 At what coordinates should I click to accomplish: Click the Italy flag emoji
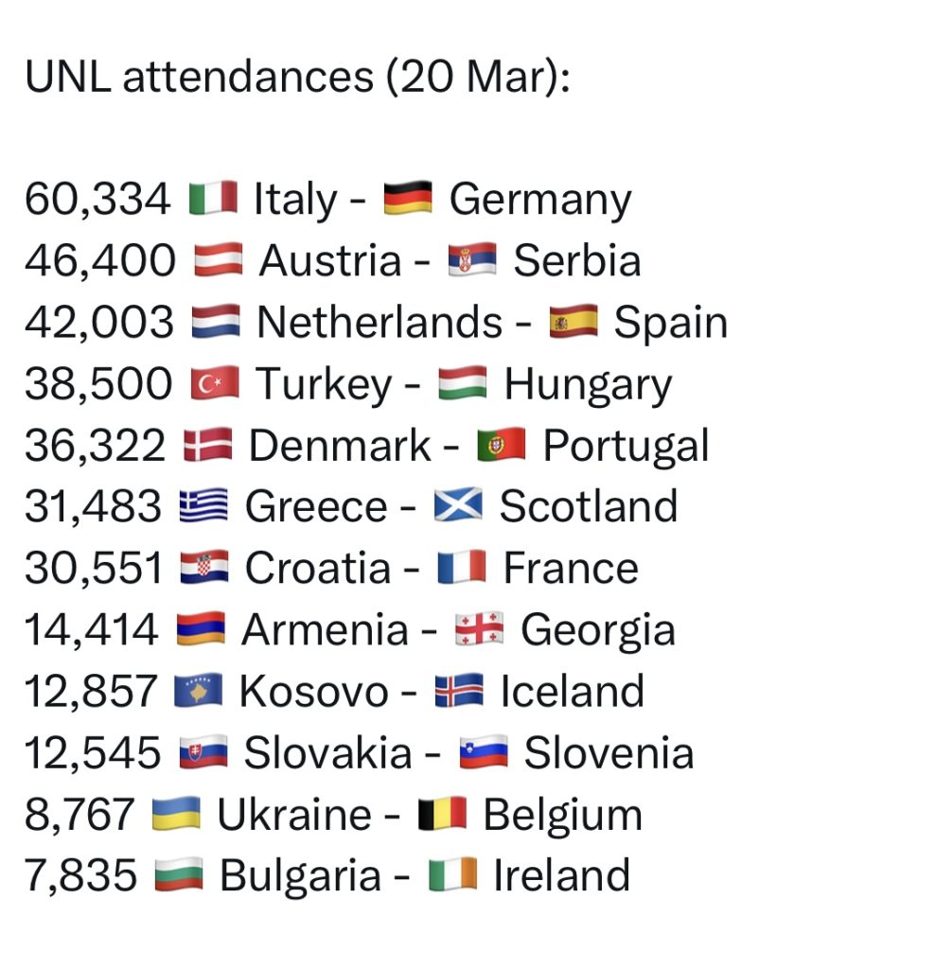[x=213, y=200]
